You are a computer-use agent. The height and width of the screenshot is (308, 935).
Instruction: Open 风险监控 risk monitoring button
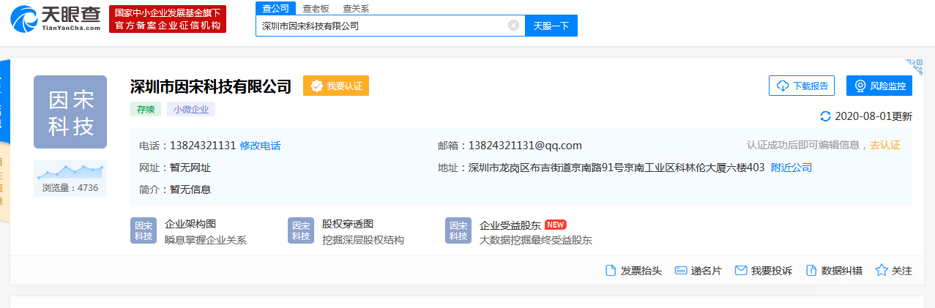click(879, 86)
